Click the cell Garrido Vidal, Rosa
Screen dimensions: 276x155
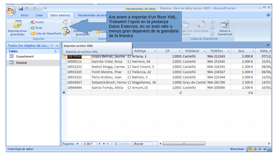tap(109, 62)
